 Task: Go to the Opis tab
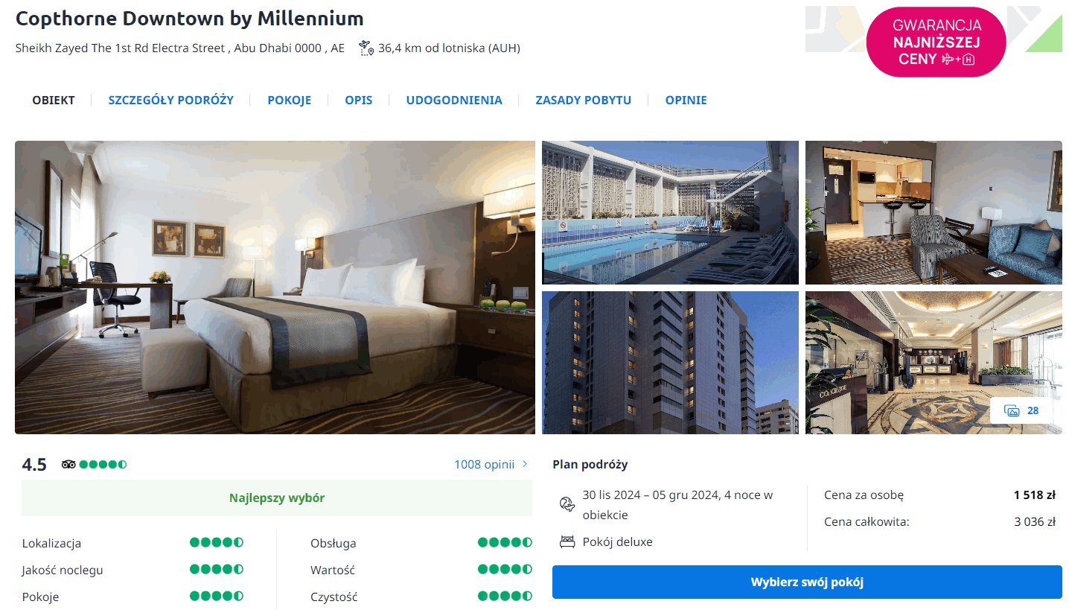click(x=358, y=100)
